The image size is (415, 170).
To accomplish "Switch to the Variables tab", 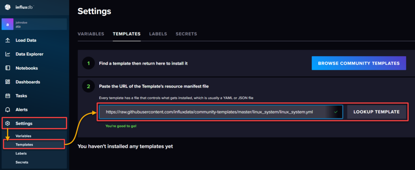I will (91, 34).
